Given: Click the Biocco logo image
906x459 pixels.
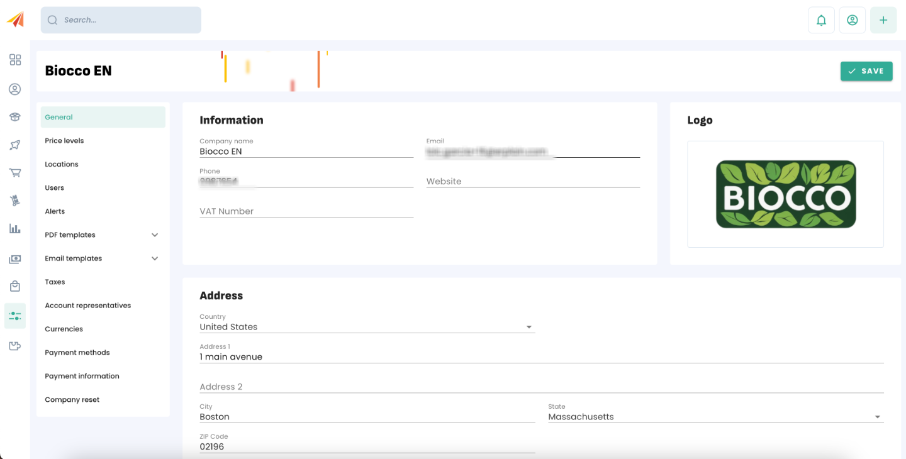Looking at the screenshot, I should tap(786, 194).
